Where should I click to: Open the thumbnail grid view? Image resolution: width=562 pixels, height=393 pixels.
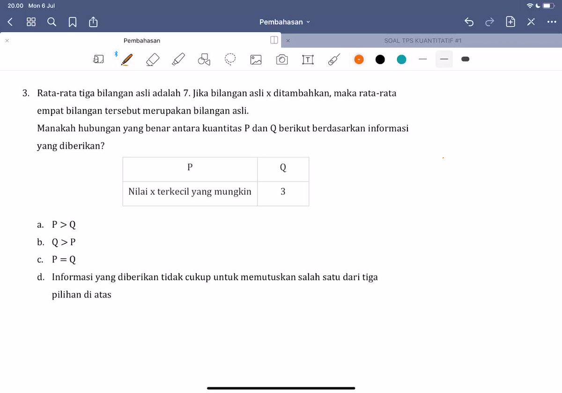[31, 22]
